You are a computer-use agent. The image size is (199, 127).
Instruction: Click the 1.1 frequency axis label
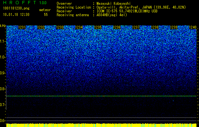tap(2, 41)
